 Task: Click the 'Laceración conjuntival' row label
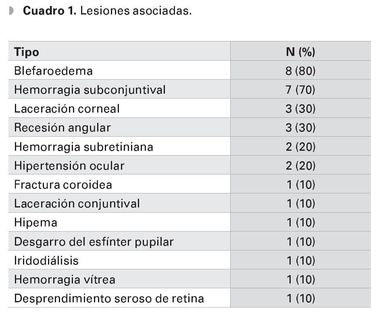pyautogui.click(x=77, y=204)
